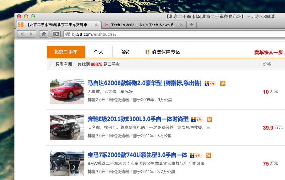Click the 9万公里 mileage text
285x180 pixels.
165,100
